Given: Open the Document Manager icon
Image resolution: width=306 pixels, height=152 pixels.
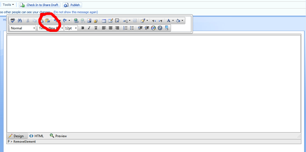Looking at the screenshot, I should 96,21.
